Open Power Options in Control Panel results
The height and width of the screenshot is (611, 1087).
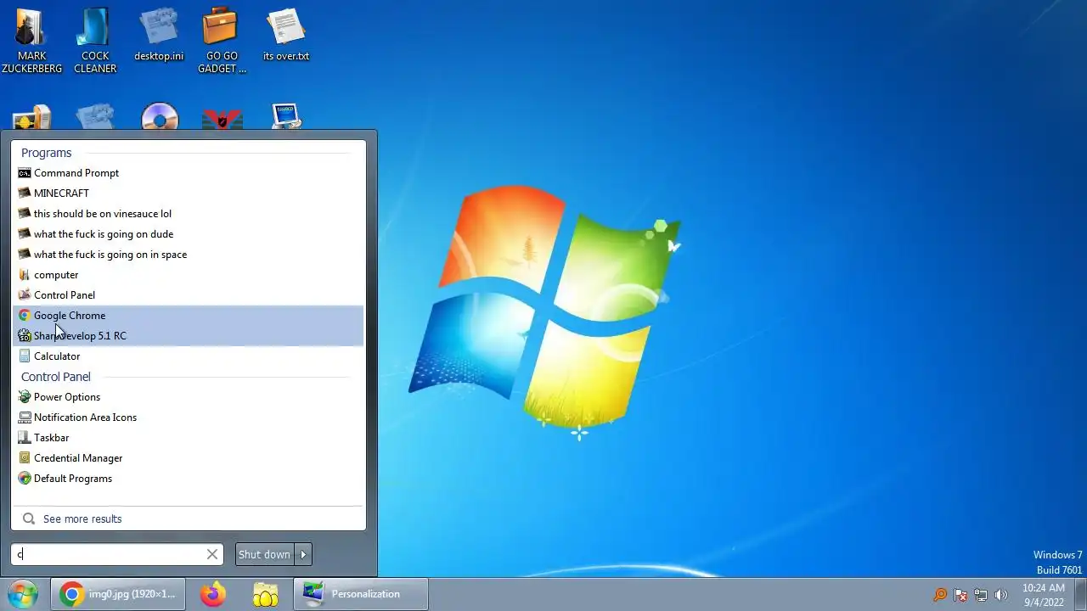pyautogui.click(x=189, y=397)
